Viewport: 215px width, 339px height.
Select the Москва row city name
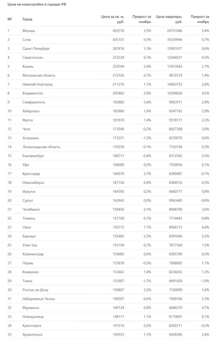pyautogui.click(x=29, y=31)
